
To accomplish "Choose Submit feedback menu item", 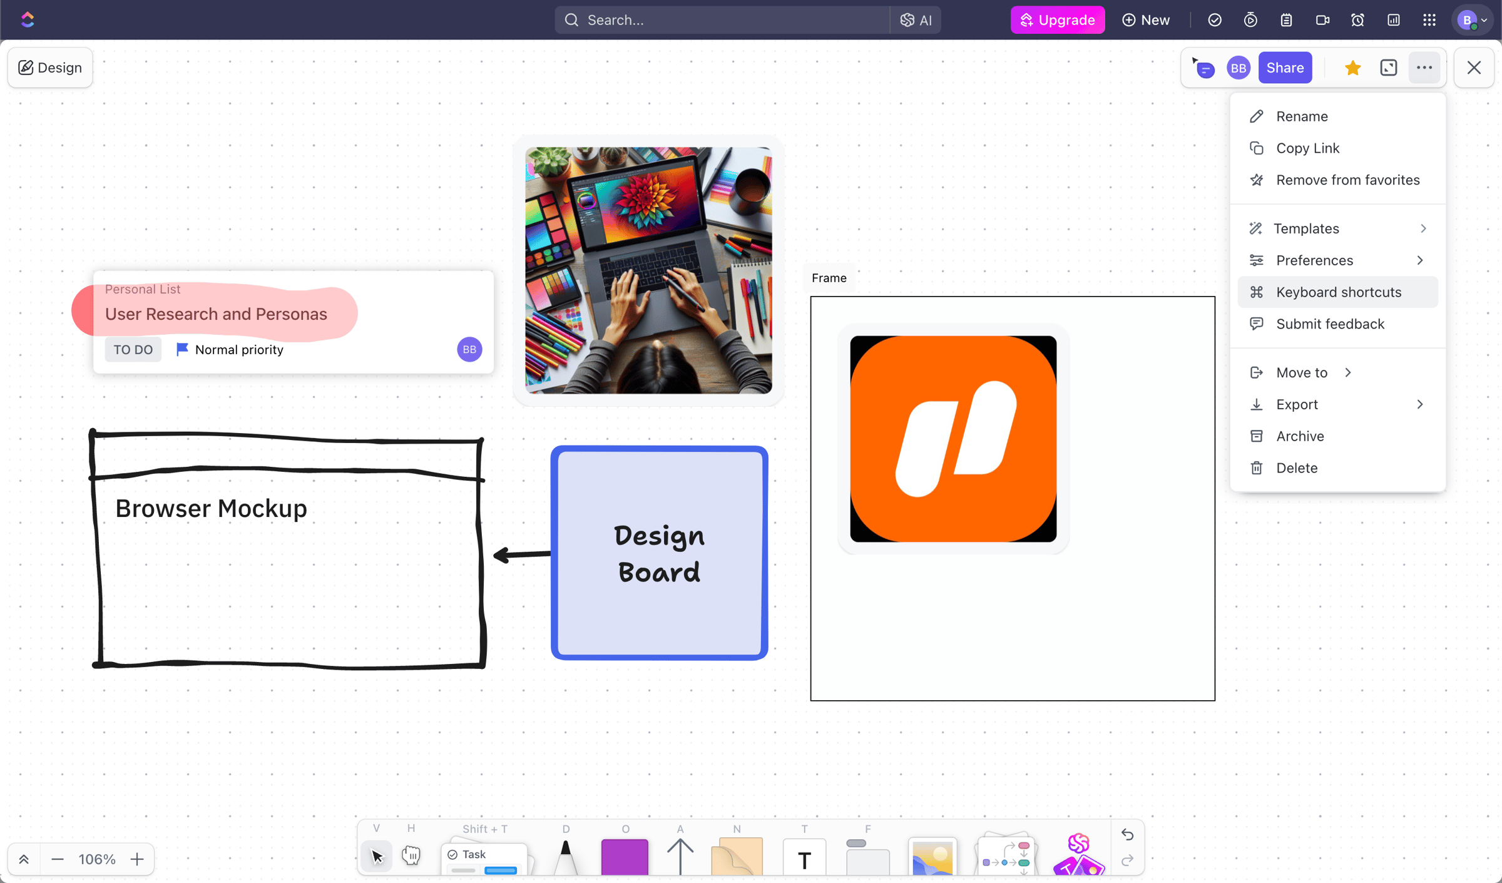I will tap(1337, 324).
